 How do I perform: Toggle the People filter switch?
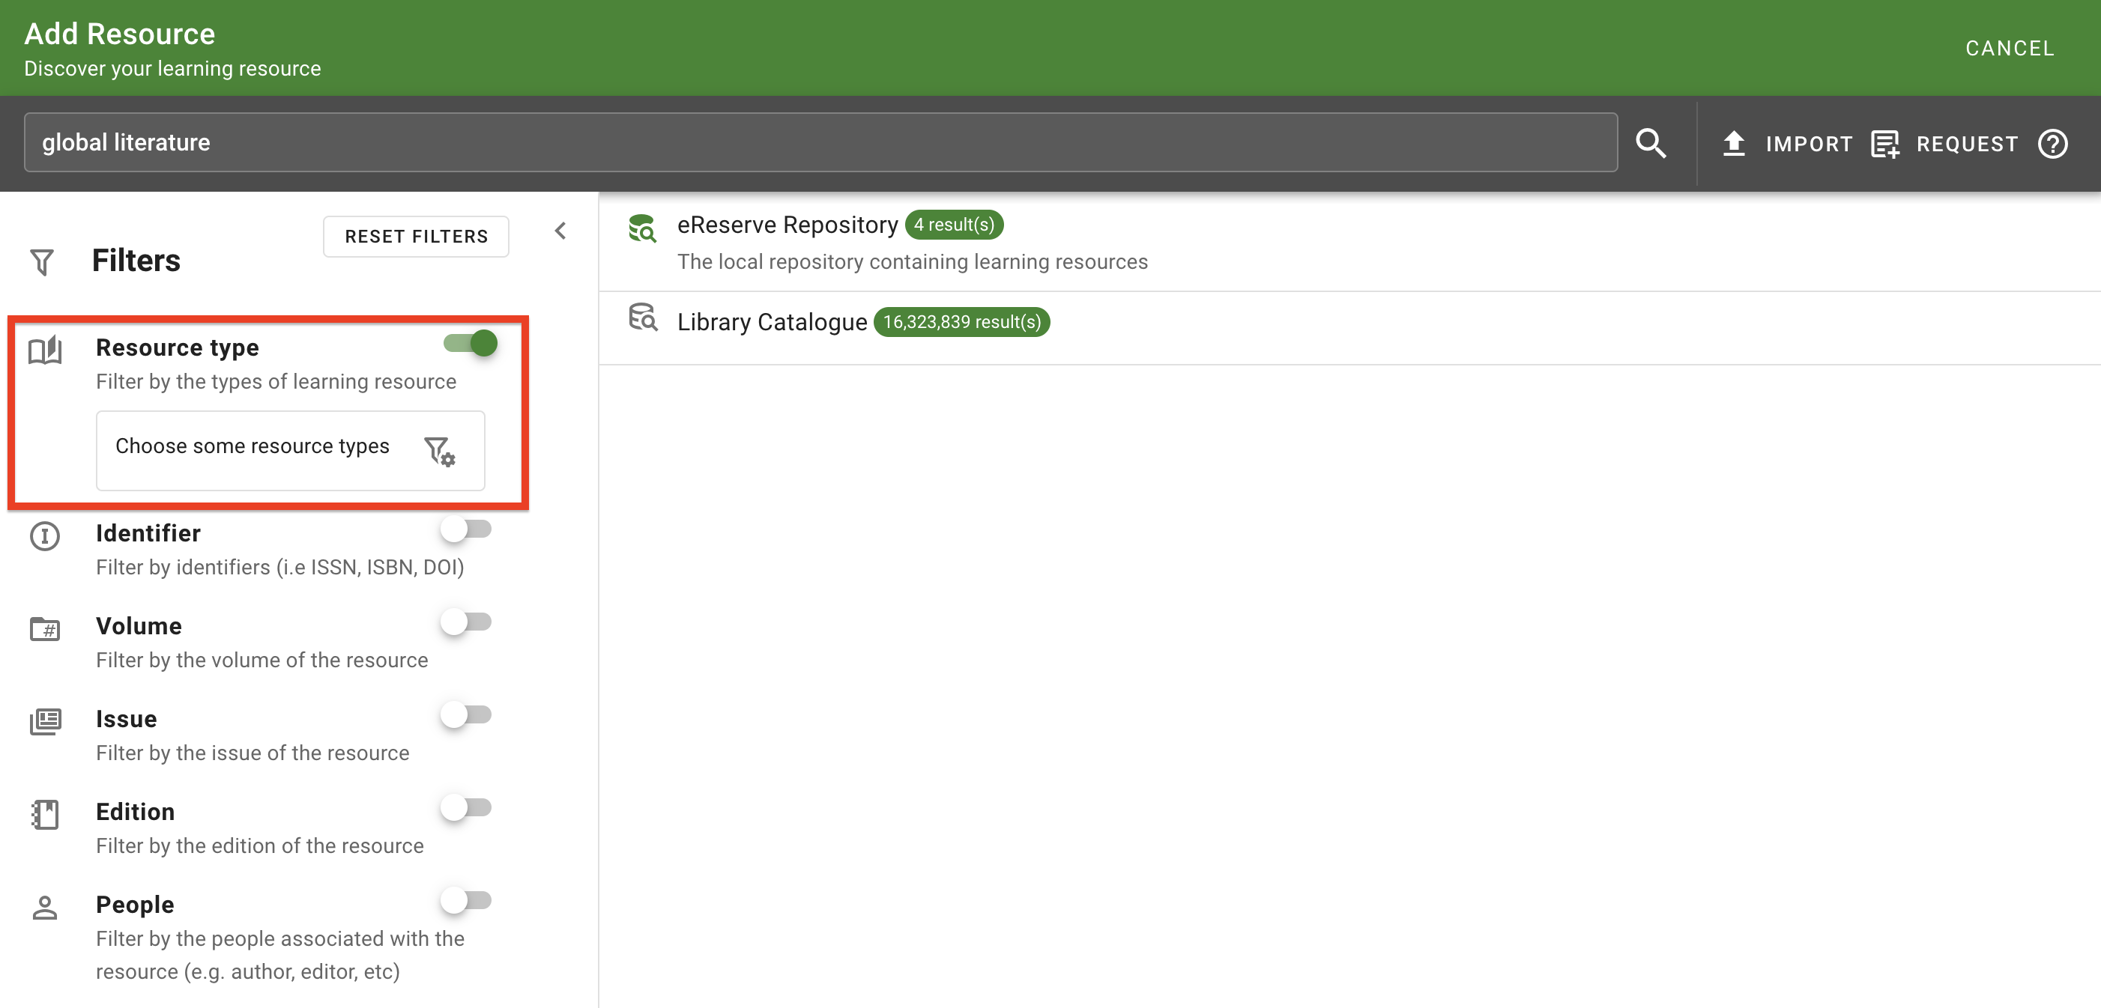[x=466, y=901]
